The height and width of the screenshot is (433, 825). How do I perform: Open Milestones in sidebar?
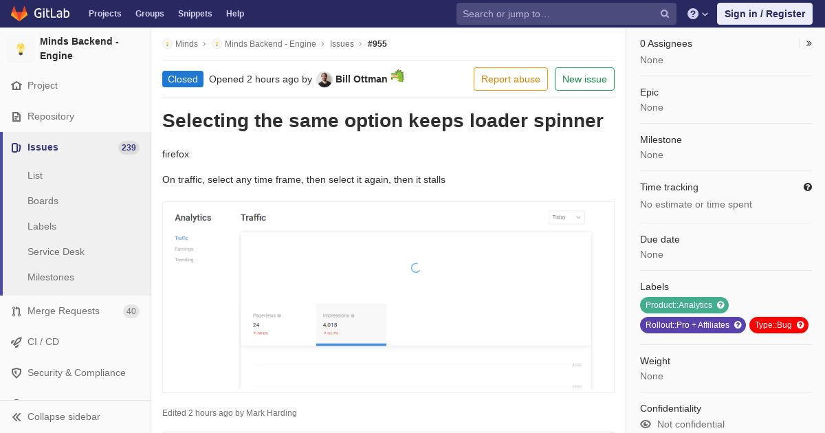pos(51,277)
